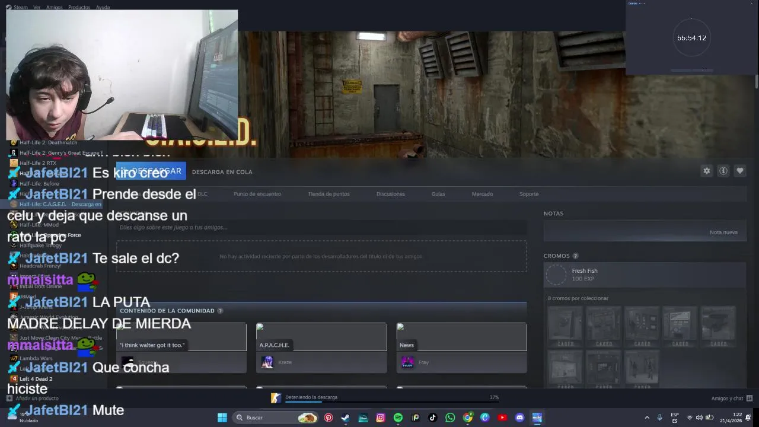Open Instagram from taskbar
The height and width of the screenshot is (427, 759).
pyautogui.click(x=381, y=418)
